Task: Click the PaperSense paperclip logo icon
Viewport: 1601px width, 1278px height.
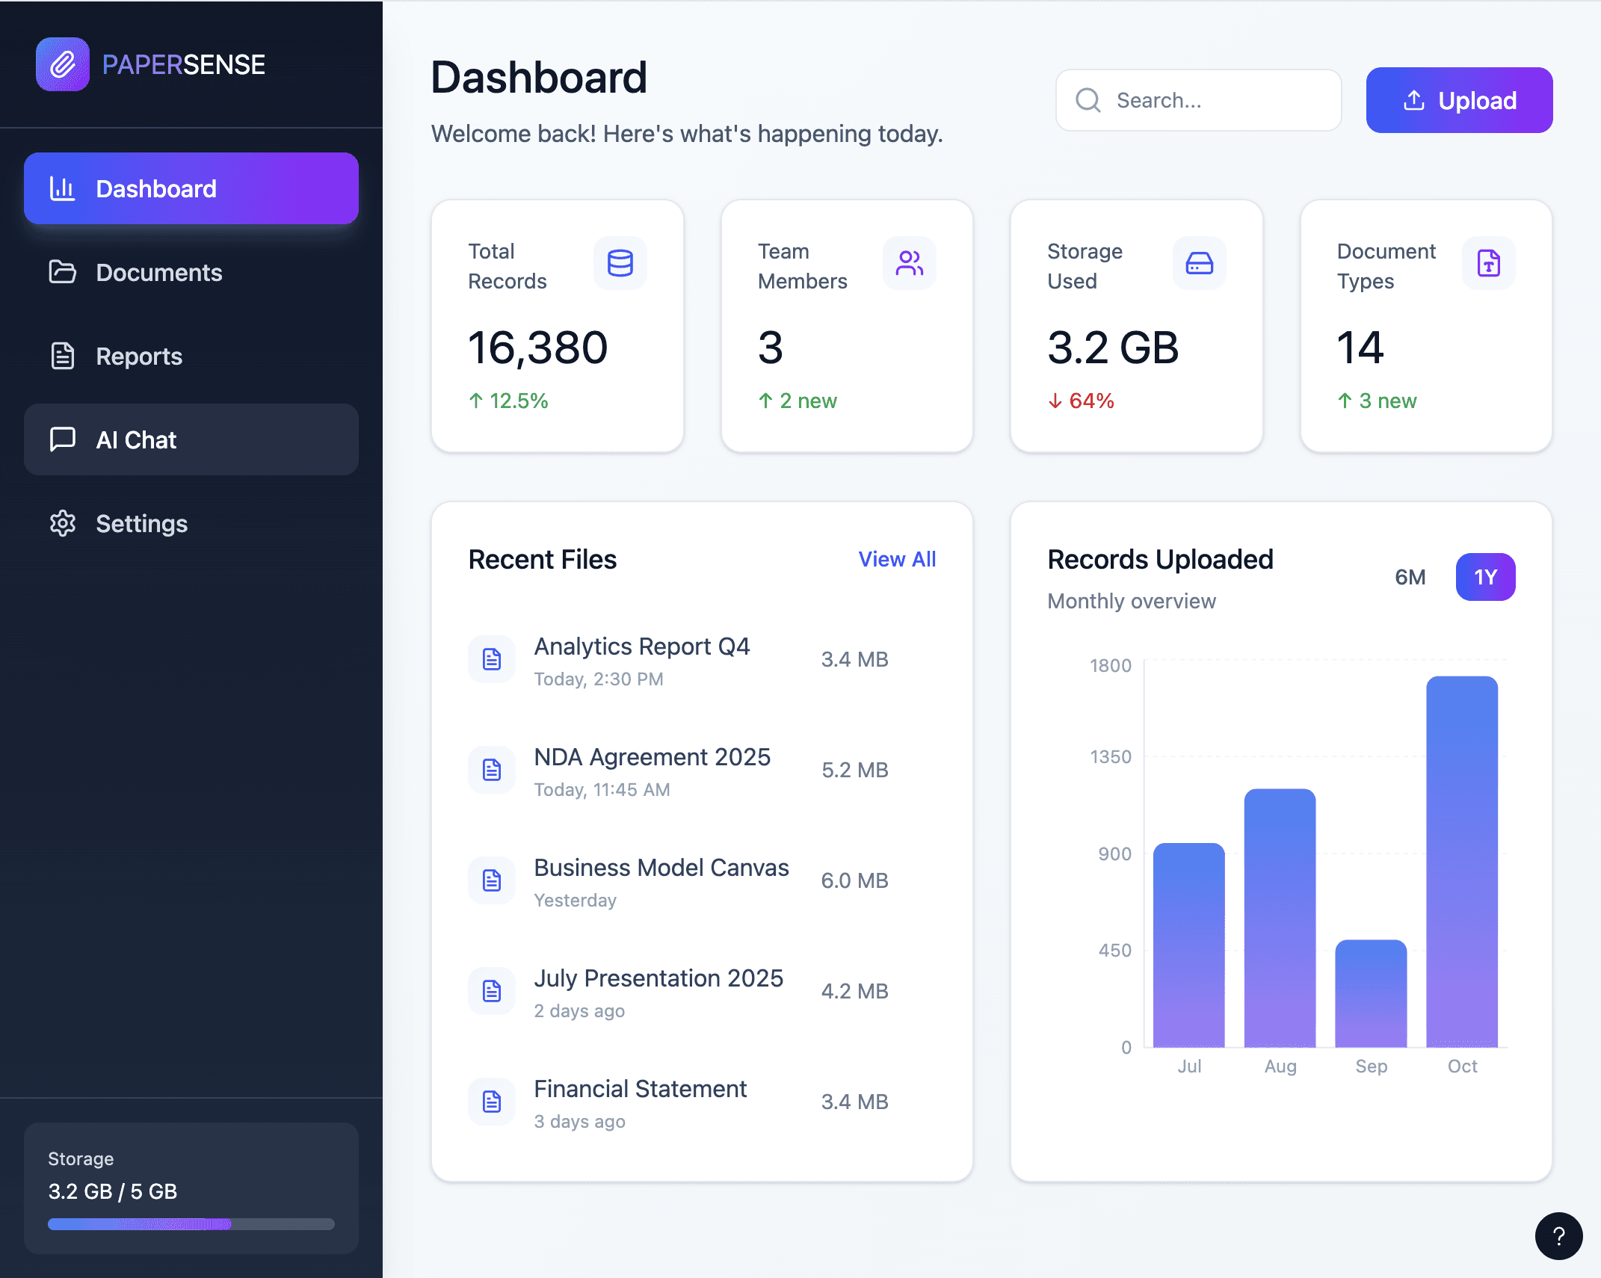Action: point(63,64)
